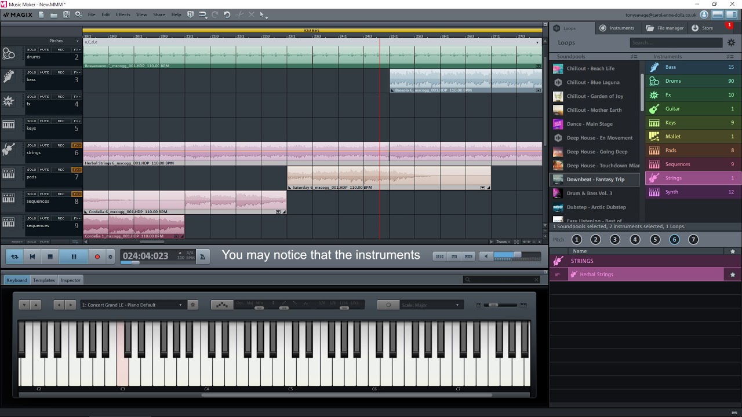Open FX dropdown on strings track
Image resolution: width=742 pixels, height=417 pixels.
point(77,145)
